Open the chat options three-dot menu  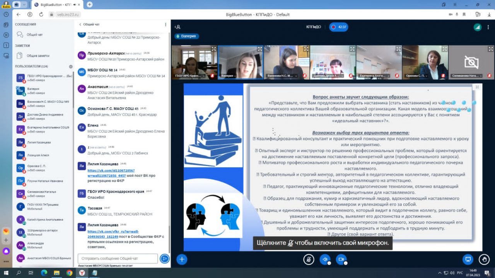(x=166, y=24)
